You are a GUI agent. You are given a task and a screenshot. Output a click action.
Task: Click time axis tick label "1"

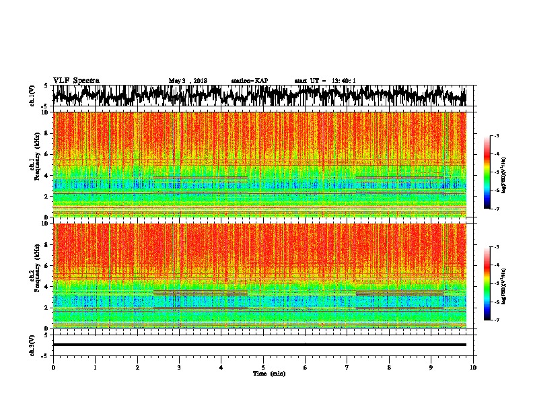click(x=95, y=368)
